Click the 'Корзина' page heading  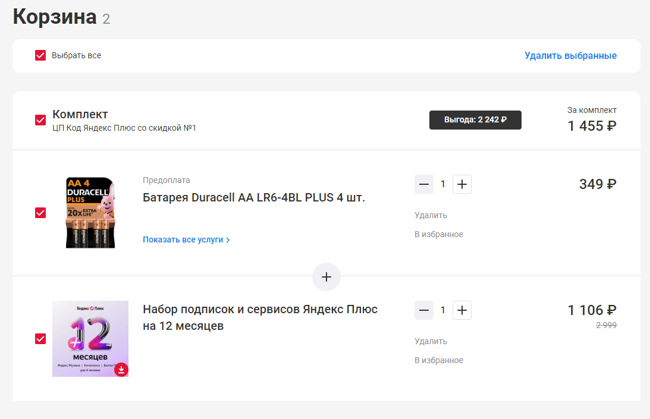(x=55, y=17)
